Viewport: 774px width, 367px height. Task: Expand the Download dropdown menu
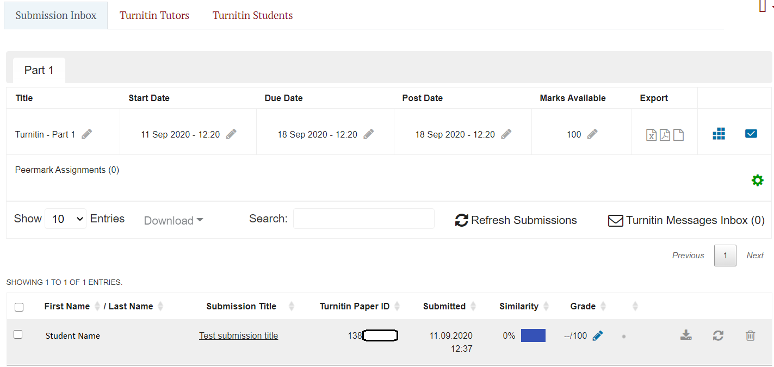point(174,221)
